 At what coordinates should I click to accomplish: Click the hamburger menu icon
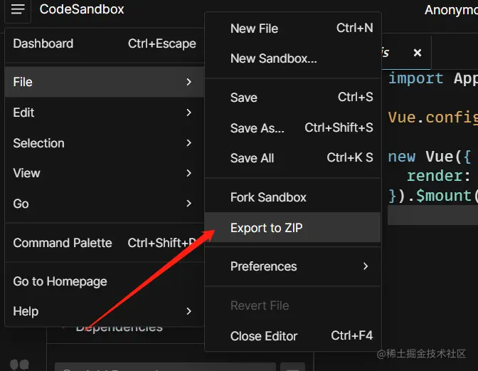[x=18, y=9]
